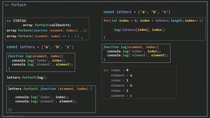This screenshot has width=210, height=118.
Task: Click 'function log' header above 'letters.forEach(log);'
Action: [x=36, y=56]
